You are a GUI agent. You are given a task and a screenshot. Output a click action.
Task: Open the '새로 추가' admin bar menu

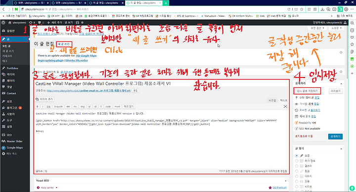coord(54,23)
